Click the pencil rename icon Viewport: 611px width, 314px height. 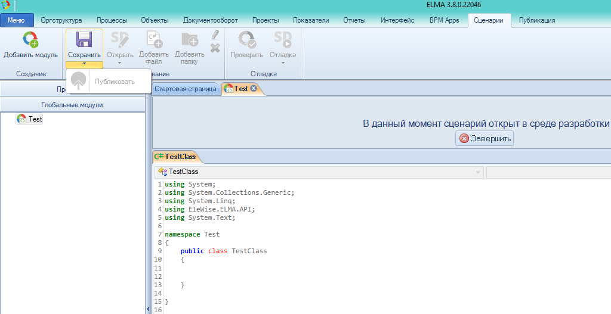click(x=215, y=35)
